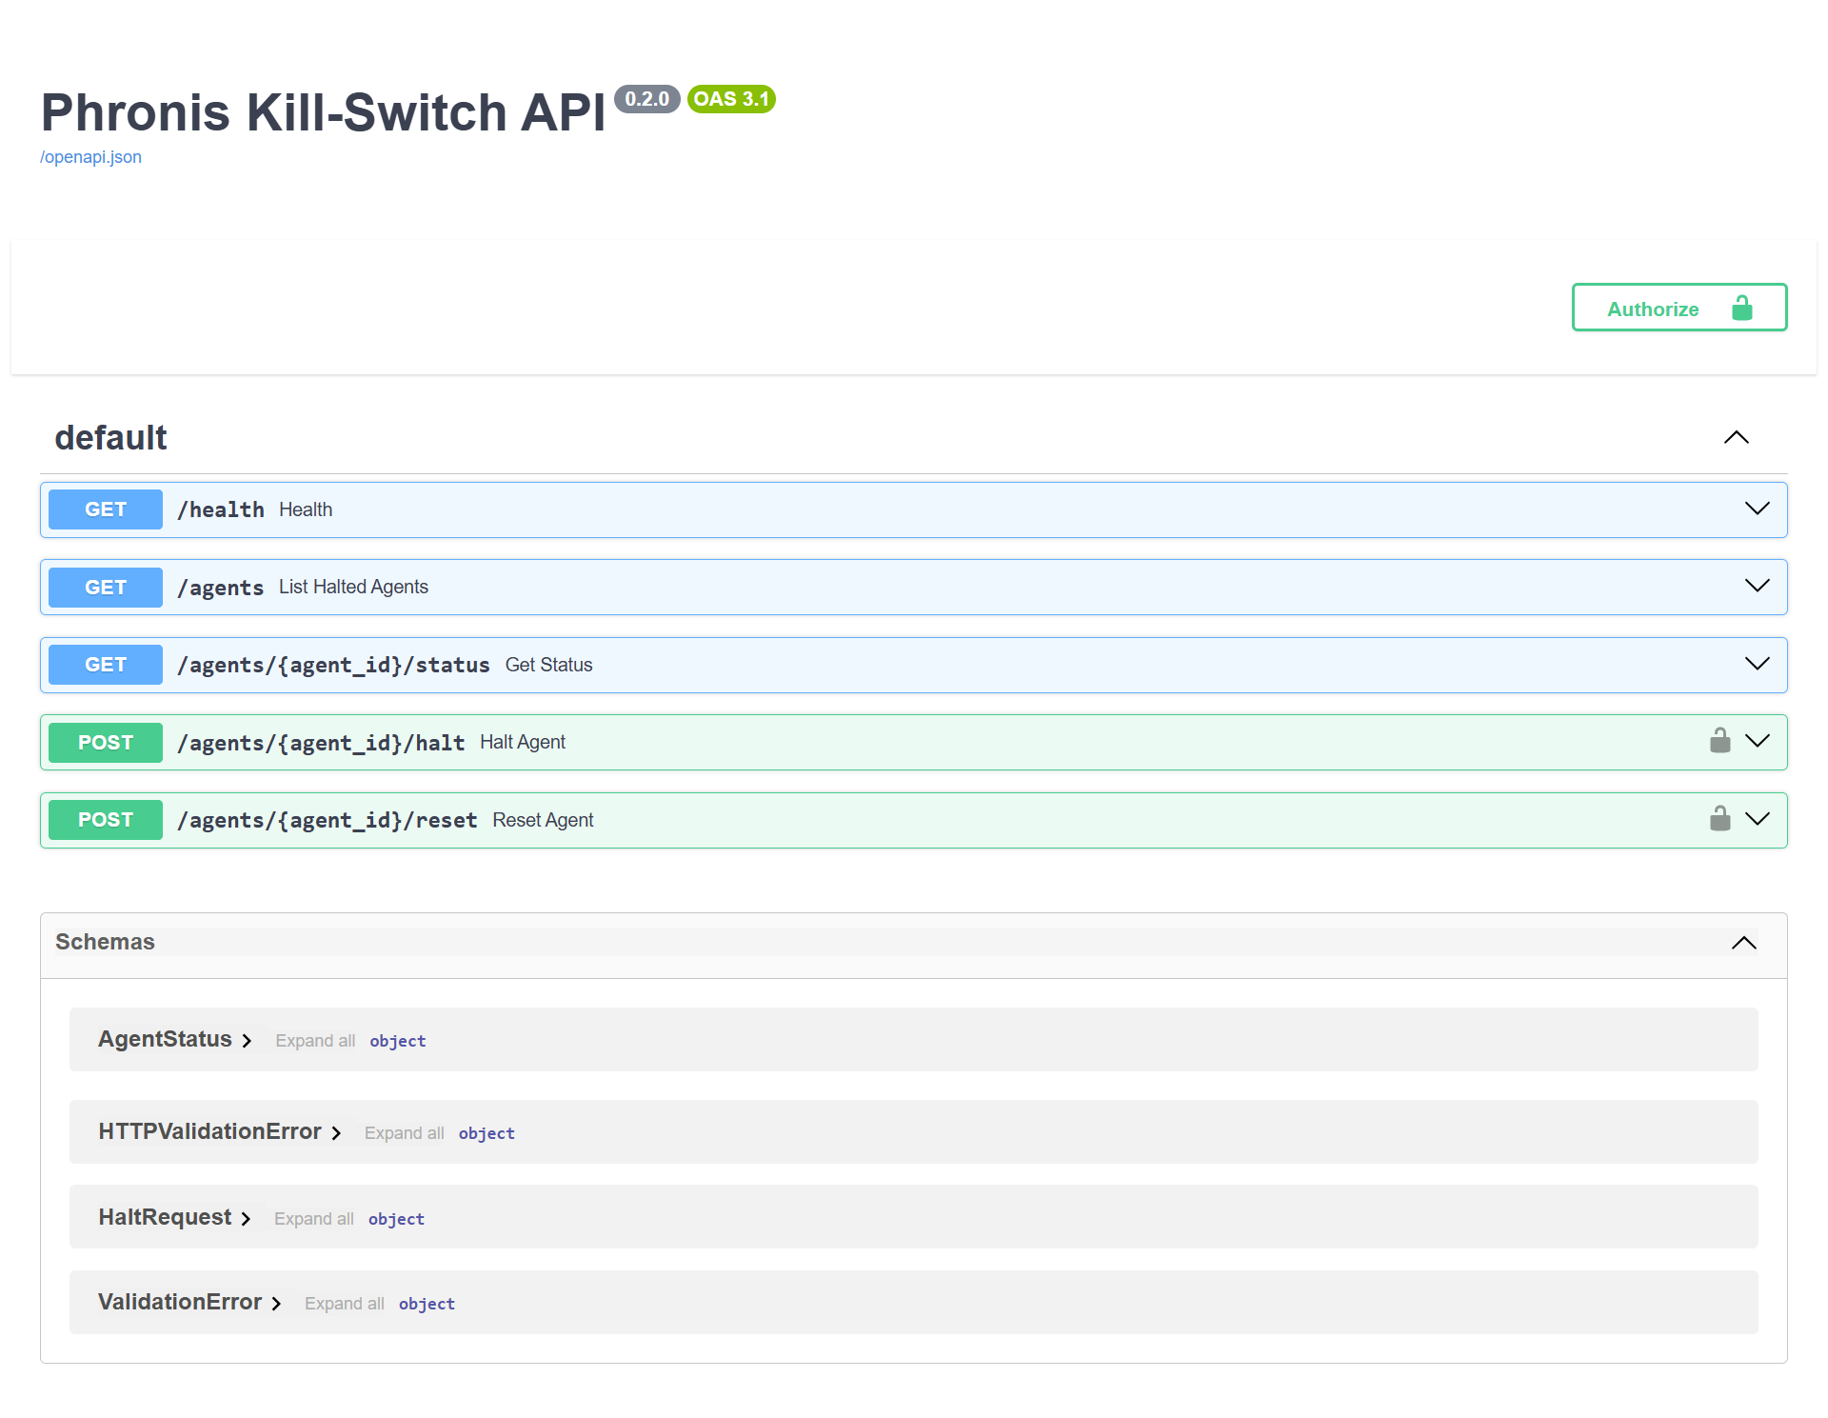Click Expand all for ValidationError
The width and height of the screenshot is (1828, 1418).
[345, 1304]
